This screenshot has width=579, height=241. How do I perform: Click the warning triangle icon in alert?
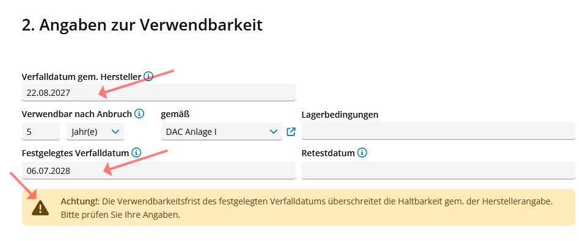[40, 208]
